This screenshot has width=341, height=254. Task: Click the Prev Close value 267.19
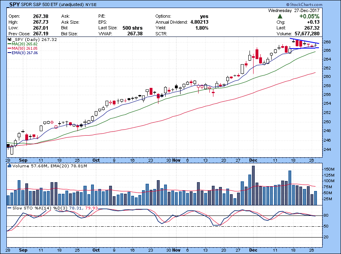(x=41, y=33)
